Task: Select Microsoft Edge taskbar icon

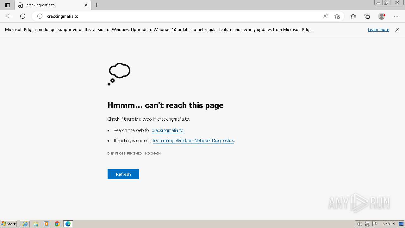Action: click(68, 224)
